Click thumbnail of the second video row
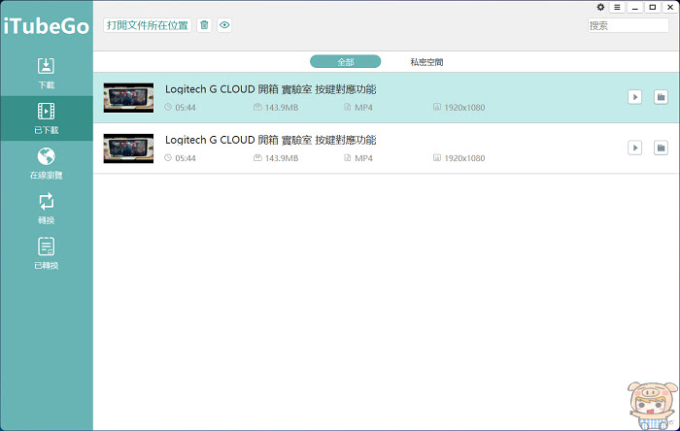Screen dimensions: 680x431 pyautogui.click(x=128, y=149)
